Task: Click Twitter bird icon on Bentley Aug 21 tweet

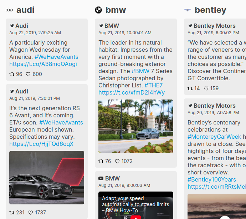Action: [190, 26]
